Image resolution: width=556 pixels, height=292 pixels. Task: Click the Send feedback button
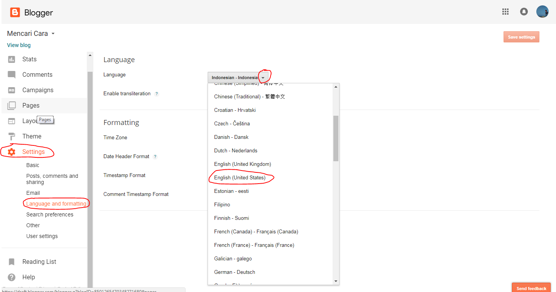pyautogui.click(x=531, y=288)
